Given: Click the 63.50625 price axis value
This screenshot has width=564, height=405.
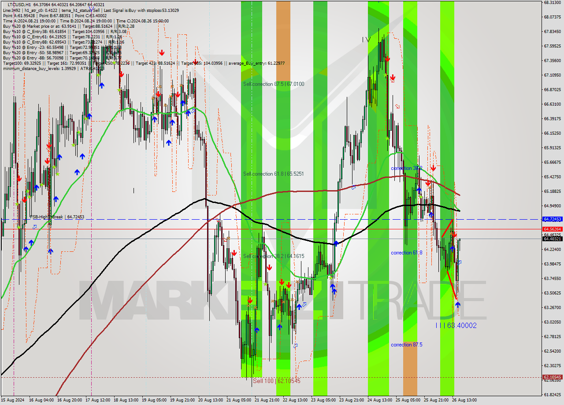Looking at the screenshot, I should 553,293.
